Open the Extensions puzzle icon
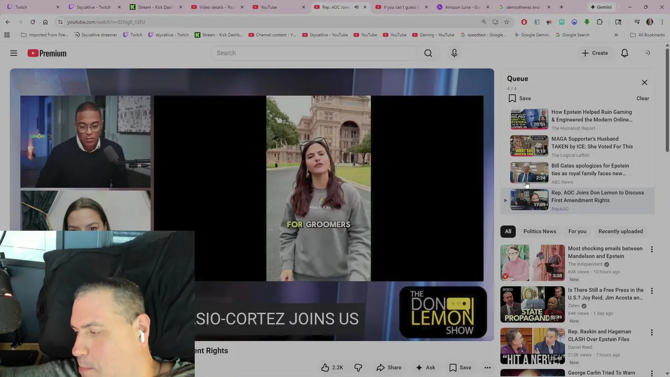The height and width of the screenshot is (377, 670). click(600, 22)
